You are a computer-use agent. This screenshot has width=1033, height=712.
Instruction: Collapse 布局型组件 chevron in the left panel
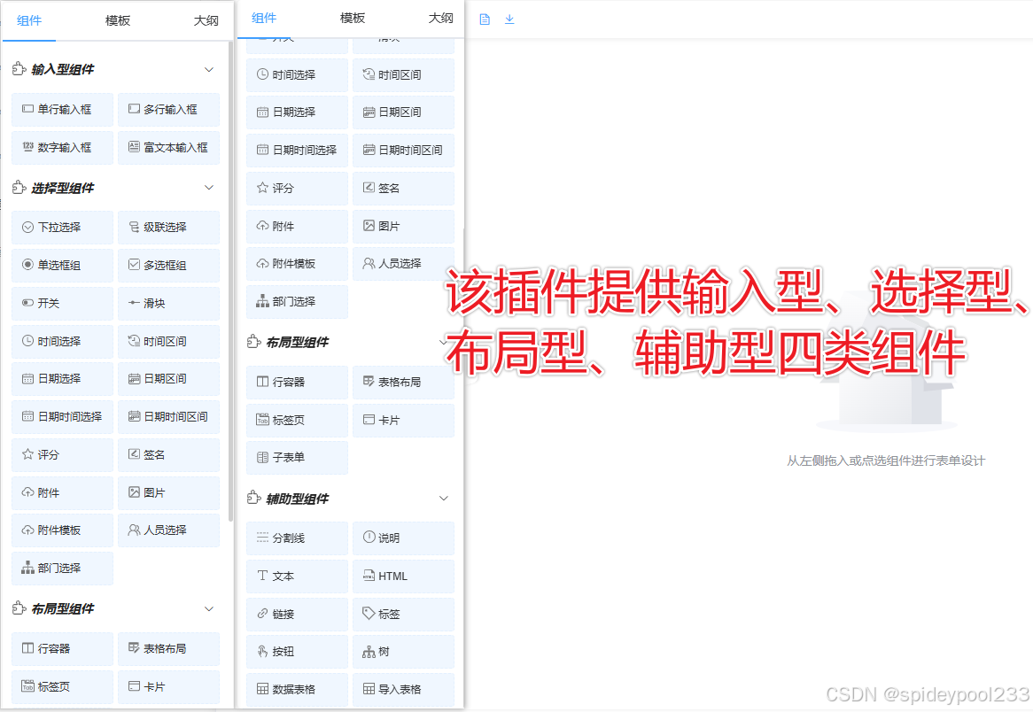209,608
